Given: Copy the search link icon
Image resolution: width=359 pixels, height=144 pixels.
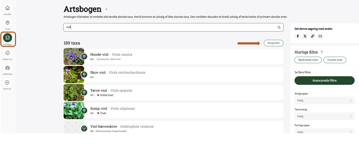Looking at the screenshot, I should pos(313,36).
